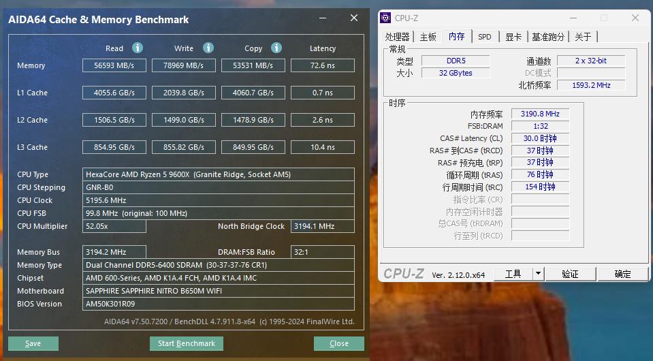Screen dimensions: 653x361
Task: Click the 确定 button in CPU-Z
Action: click(622, 274)
